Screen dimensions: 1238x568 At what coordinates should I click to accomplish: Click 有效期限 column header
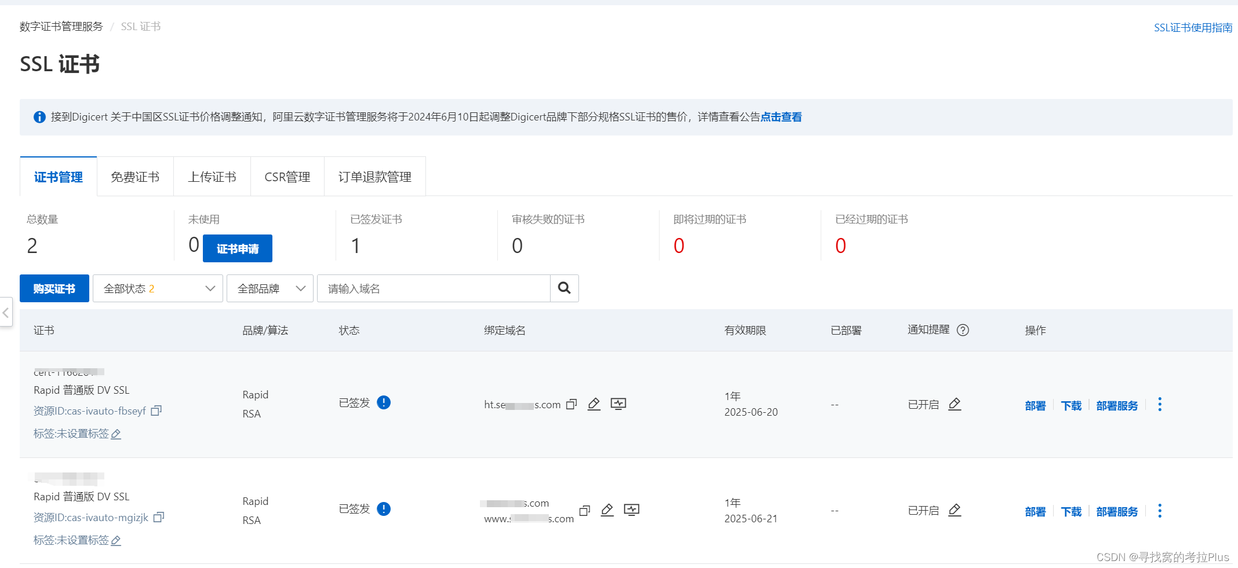(745, 330)
